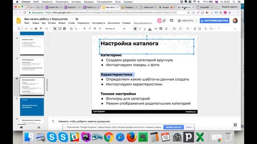257x144 pixels.
Task: Hide the menus with collapse chevron
Action: tap(235, 29)
